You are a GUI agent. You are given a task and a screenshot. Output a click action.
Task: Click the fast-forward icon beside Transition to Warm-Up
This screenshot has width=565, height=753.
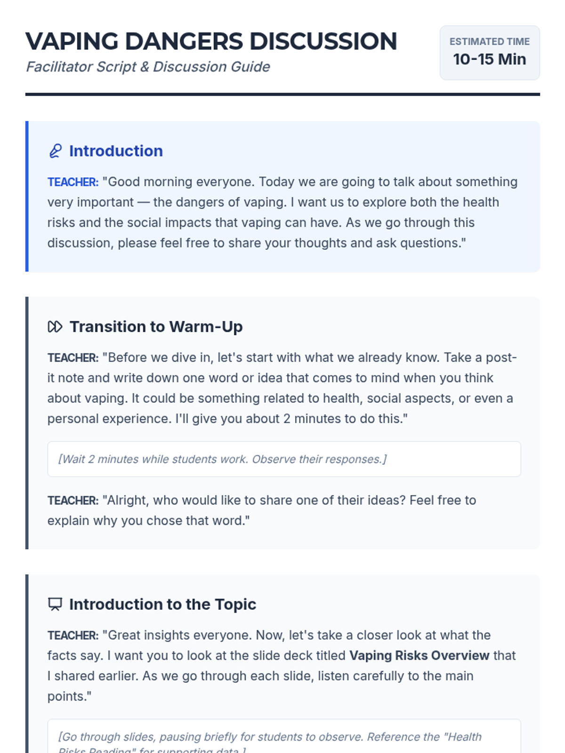click(55, 327)
